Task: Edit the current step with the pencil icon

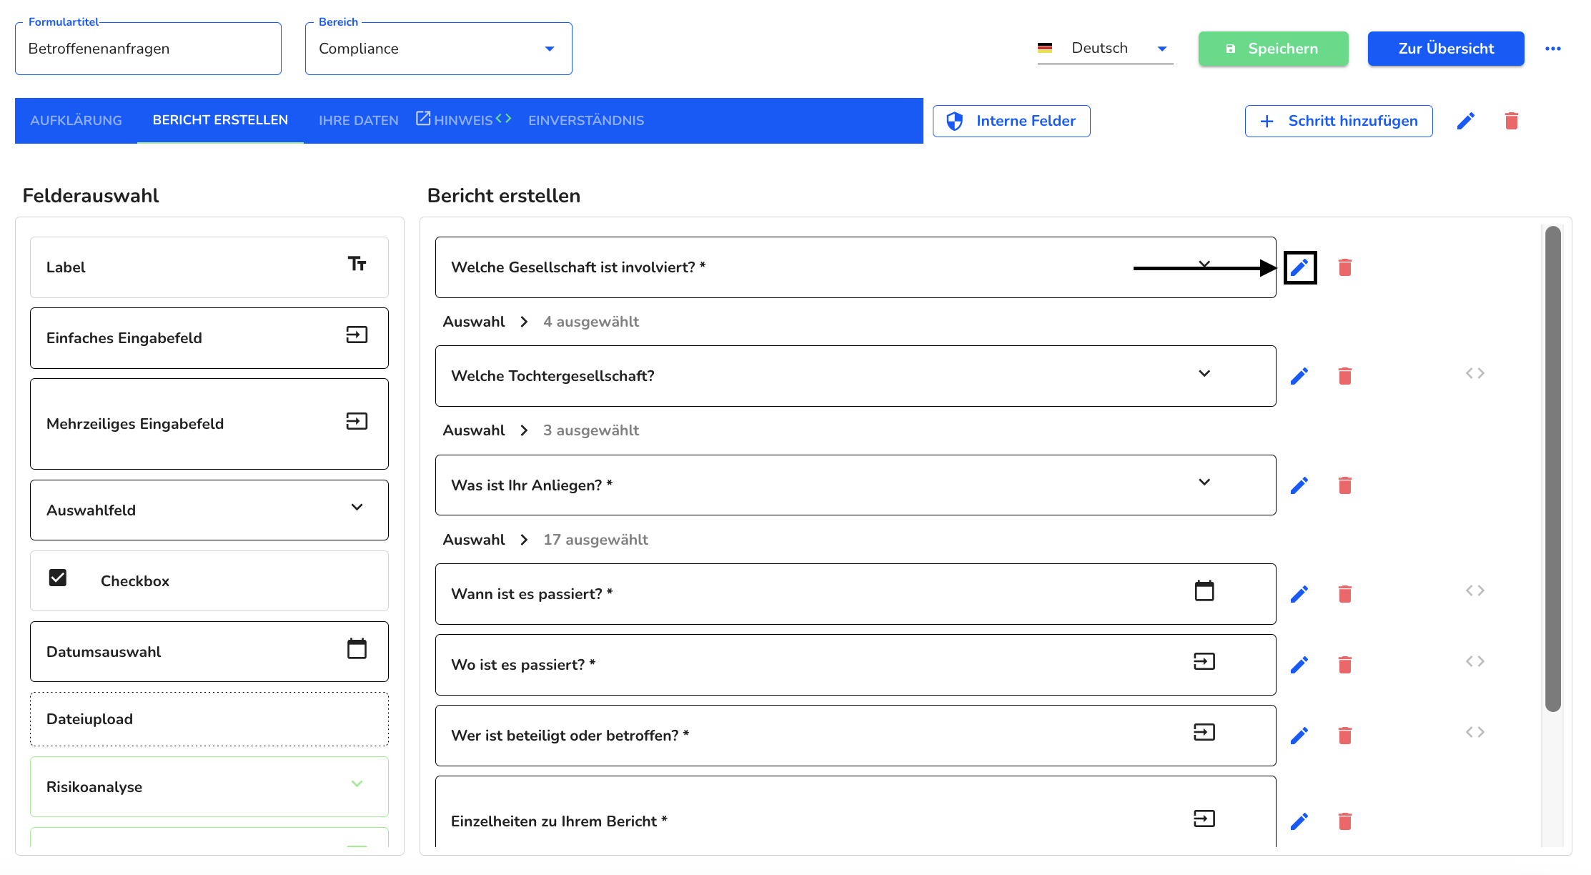Action: [x=1466, y=121]
